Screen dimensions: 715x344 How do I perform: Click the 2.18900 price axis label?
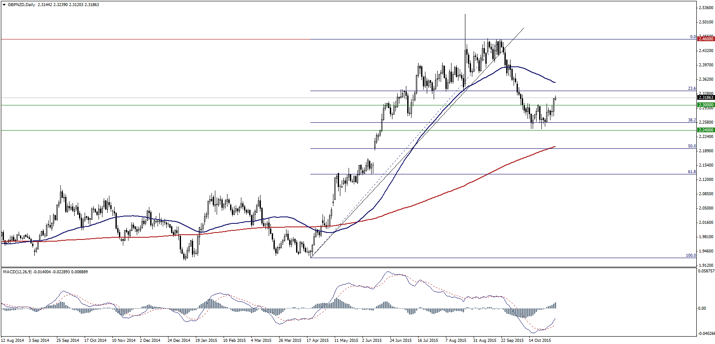706,151
